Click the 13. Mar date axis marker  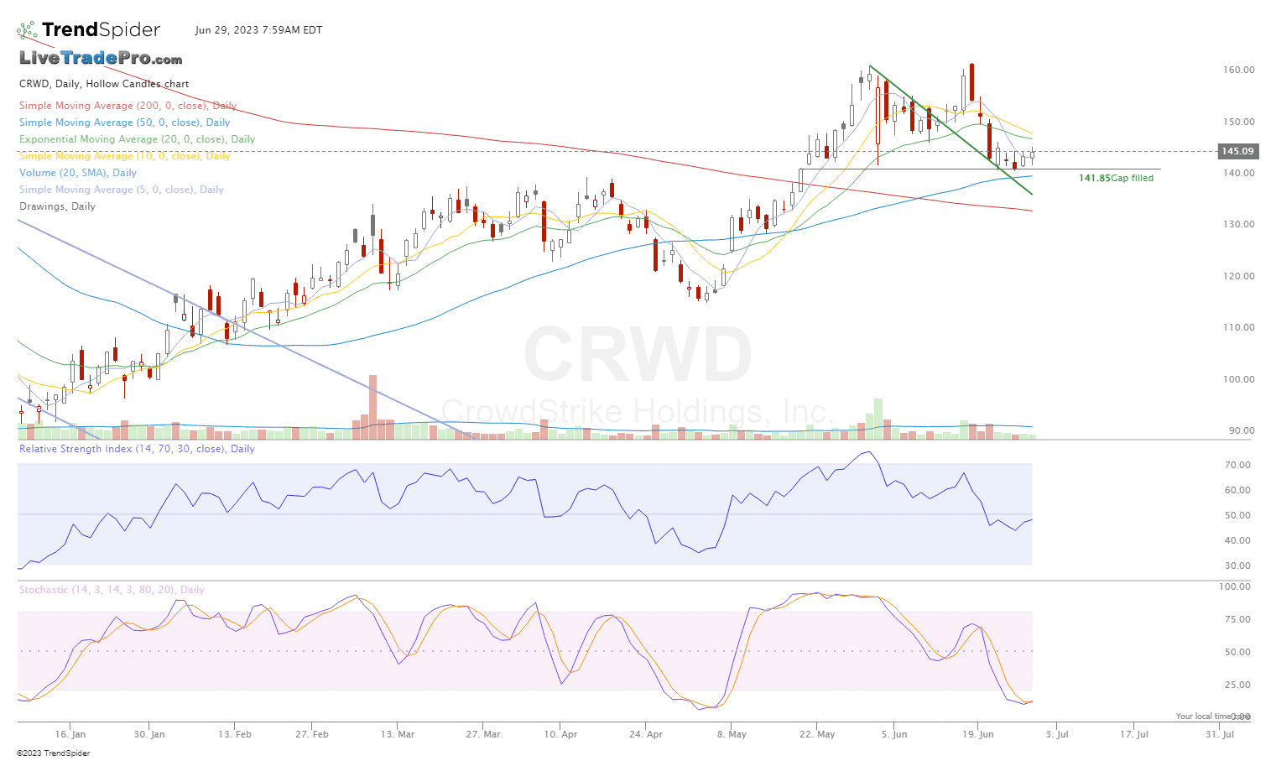pyautogui.click(x=398, y=734)
